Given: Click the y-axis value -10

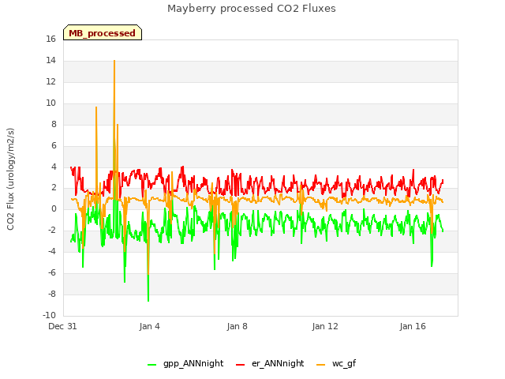Looking at the screenshot, I should pyautogui.click(x=49, y=315).
